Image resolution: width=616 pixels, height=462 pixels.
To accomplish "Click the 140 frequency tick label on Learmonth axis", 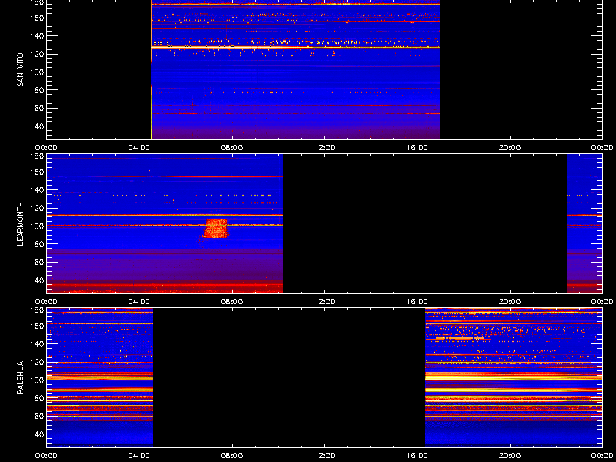I will coord(38,190).
